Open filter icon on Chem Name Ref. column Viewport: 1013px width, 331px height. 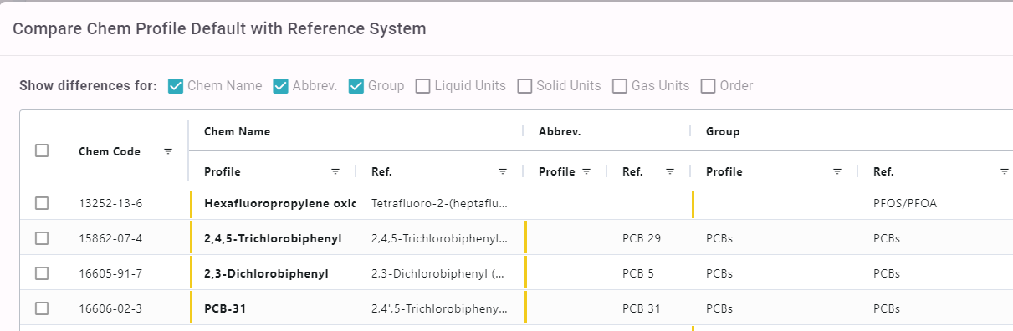(x=503, y=171)
